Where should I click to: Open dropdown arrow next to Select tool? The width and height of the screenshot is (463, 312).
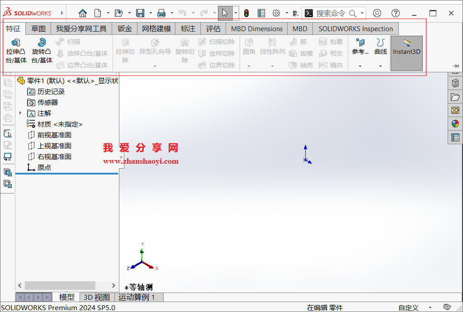(x=236, y=13)
